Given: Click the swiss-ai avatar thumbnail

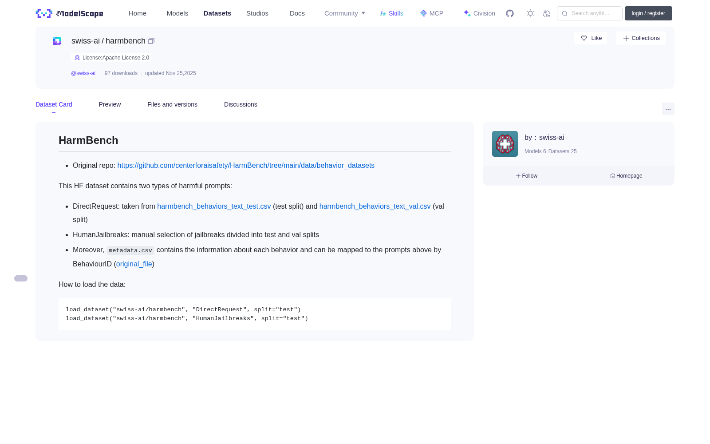Looking at the screenshot, I should [505, 144].
